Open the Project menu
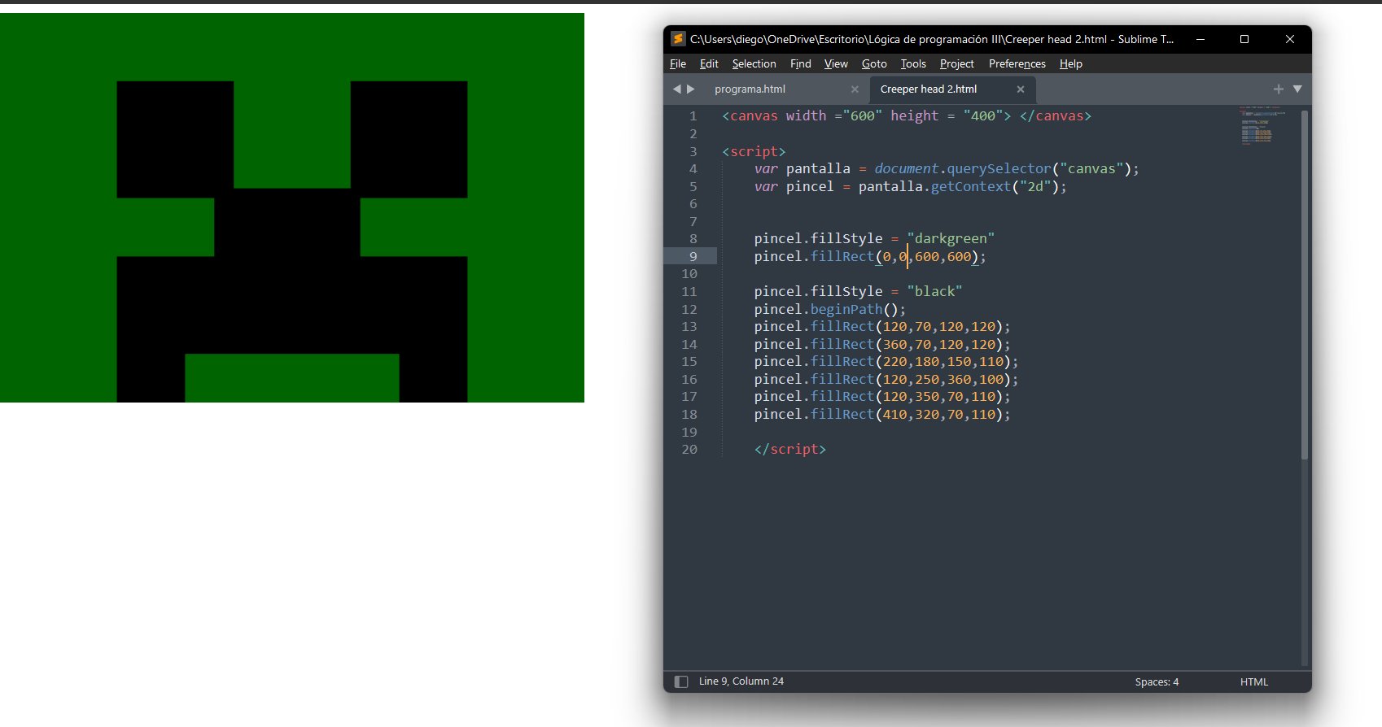Viewport: 1382px width, 727px height. (956, 63)
